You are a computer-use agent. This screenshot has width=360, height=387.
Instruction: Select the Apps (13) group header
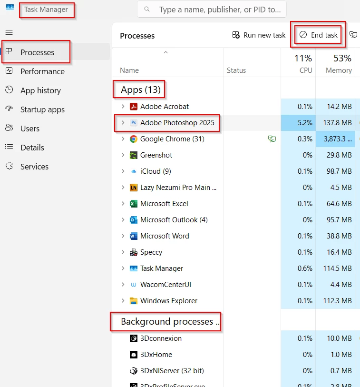[x=141, y=89]
